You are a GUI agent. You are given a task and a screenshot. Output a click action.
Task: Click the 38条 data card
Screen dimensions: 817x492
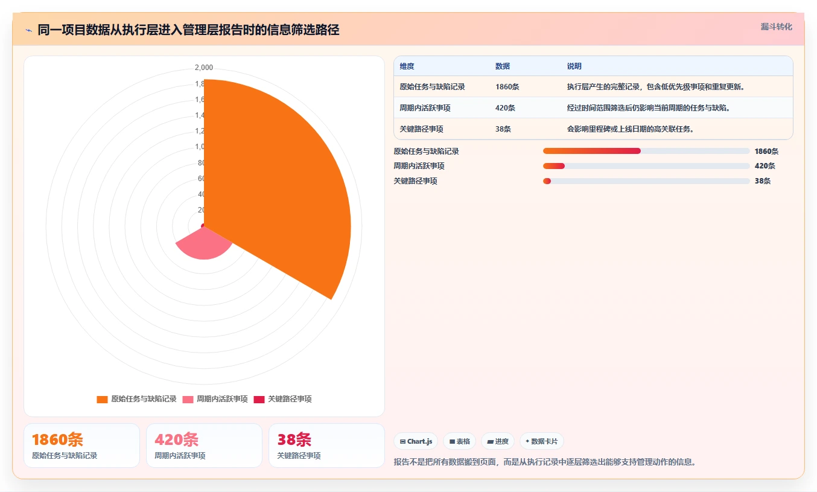326,446
